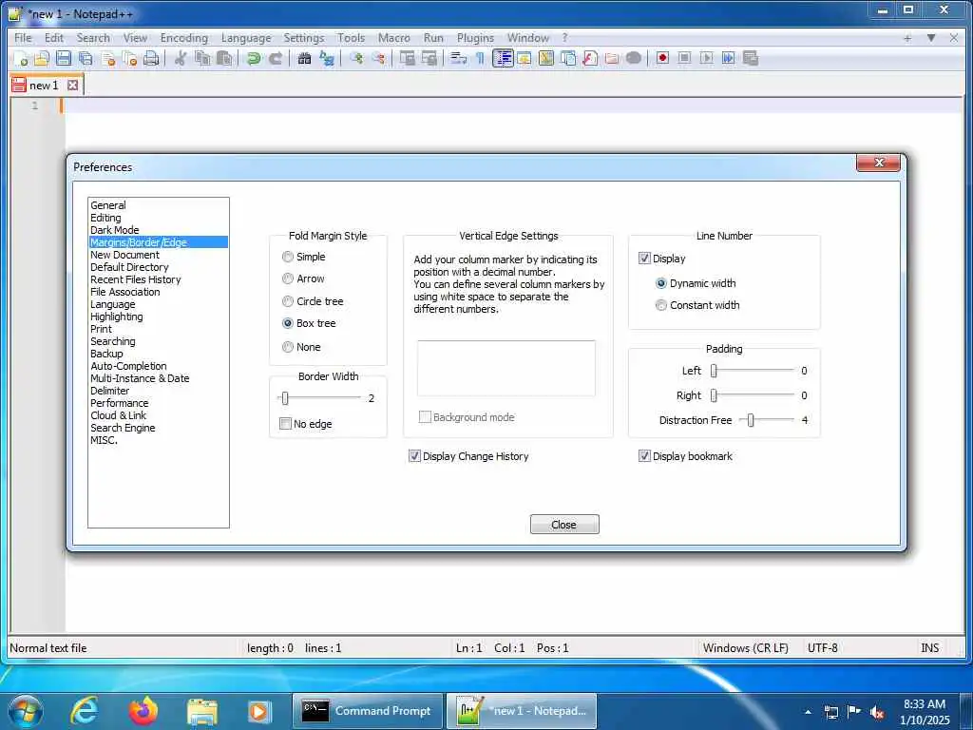Click the Save All toolbar icon
Image resolution: width=973 pixels, height=730 pixels.
(x=86, y=58)
